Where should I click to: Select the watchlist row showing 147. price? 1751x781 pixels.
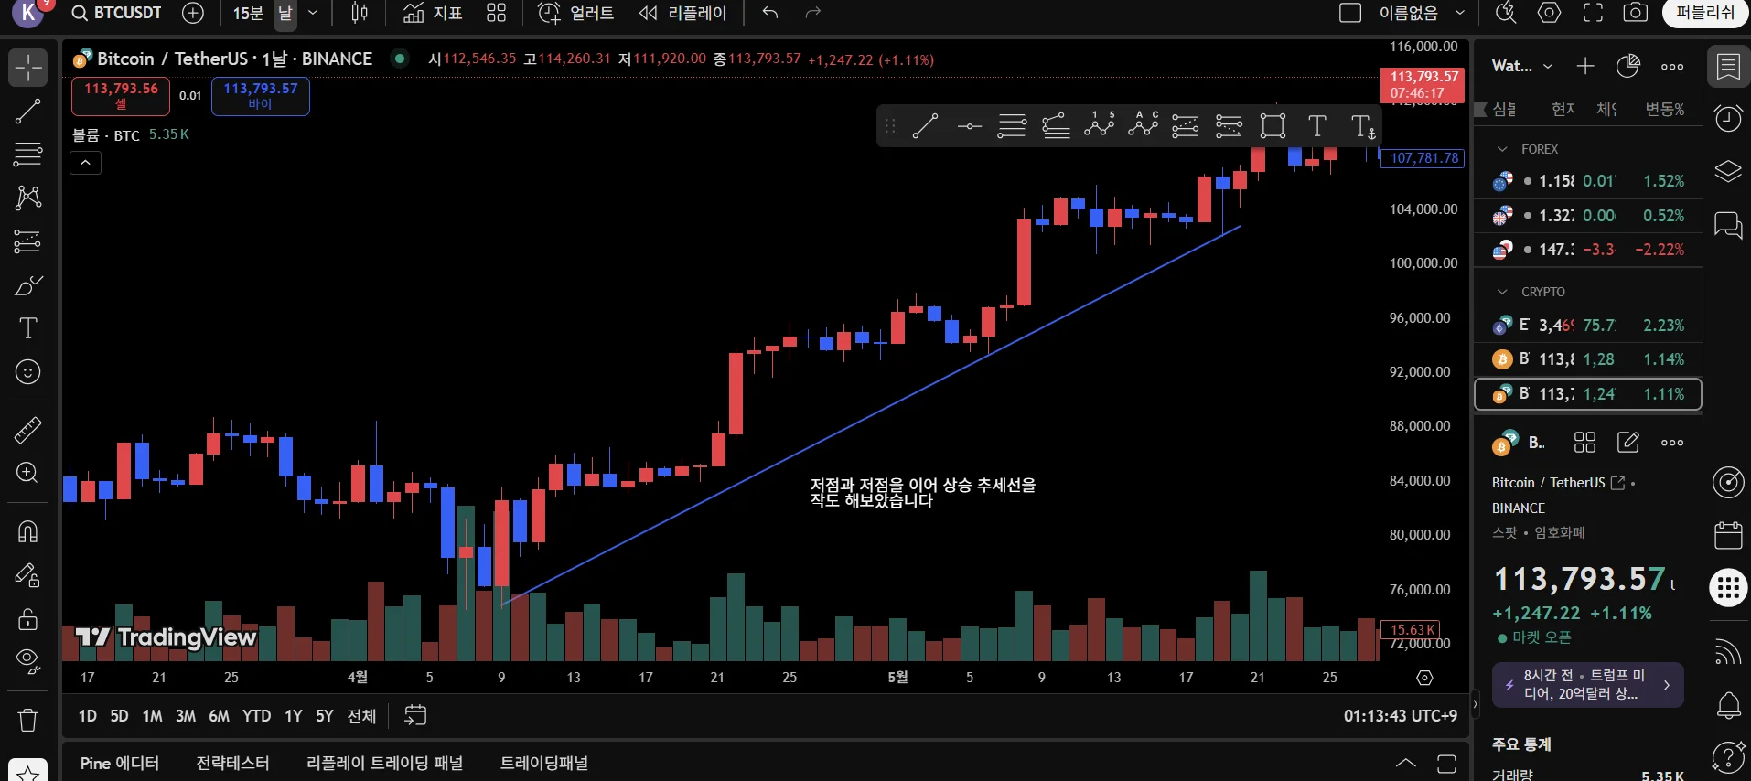1588,250
